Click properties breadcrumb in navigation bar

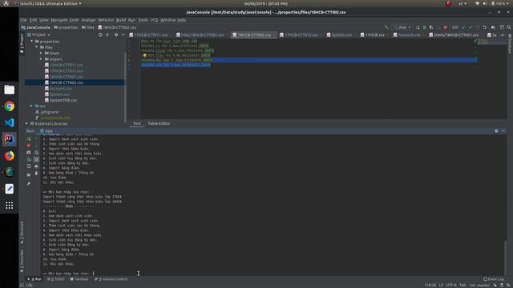(x=66, y=27)
